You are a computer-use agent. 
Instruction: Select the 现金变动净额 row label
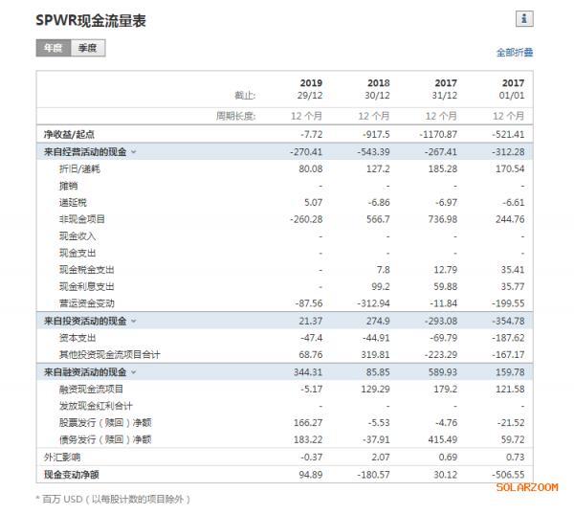coord(72,475)
